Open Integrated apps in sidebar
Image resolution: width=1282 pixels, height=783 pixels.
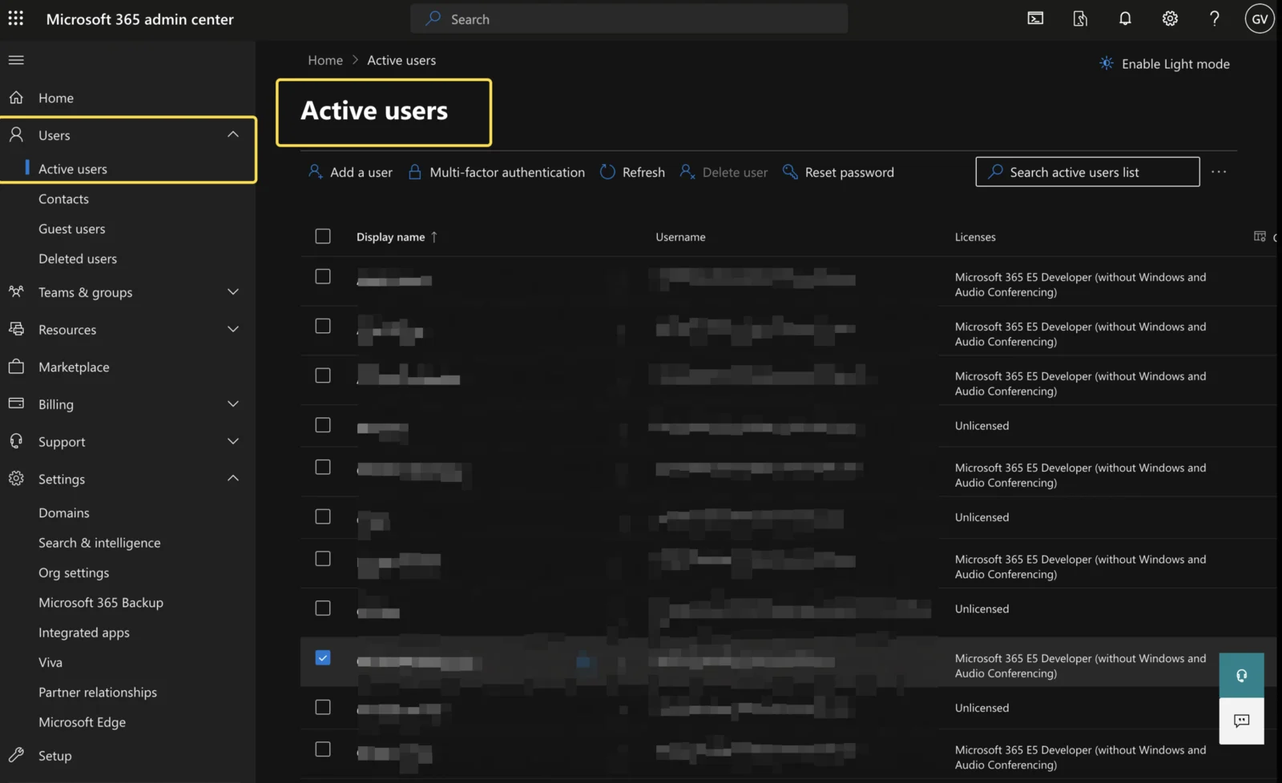pyautogui.click(x=84, y=632)
